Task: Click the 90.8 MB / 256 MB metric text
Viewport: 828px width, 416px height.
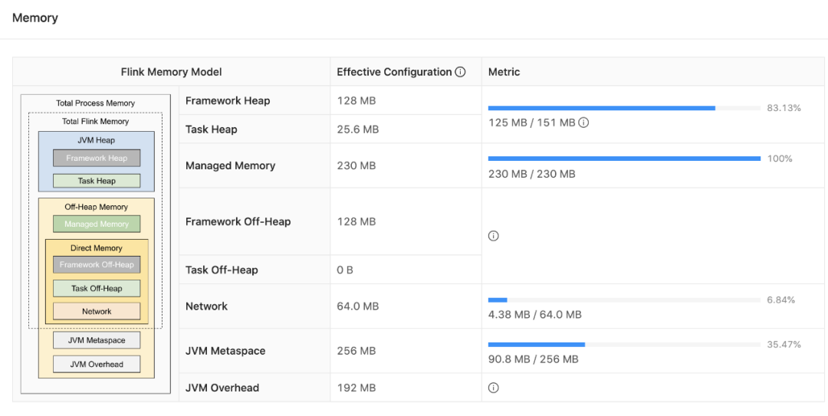Action: 534,359
